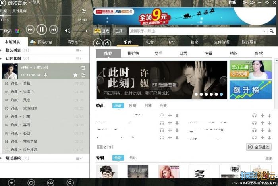Select song 05 许巍 - 空谷幽兰
This screenshot has width=278, height=186.
pyautogui.click(x=46, y=108)
